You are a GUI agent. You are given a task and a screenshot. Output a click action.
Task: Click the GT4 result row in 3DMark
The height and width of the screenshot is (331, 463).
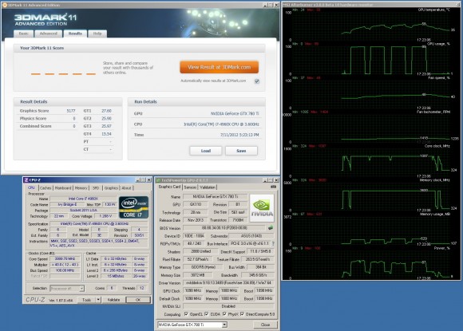click(97, 134)
